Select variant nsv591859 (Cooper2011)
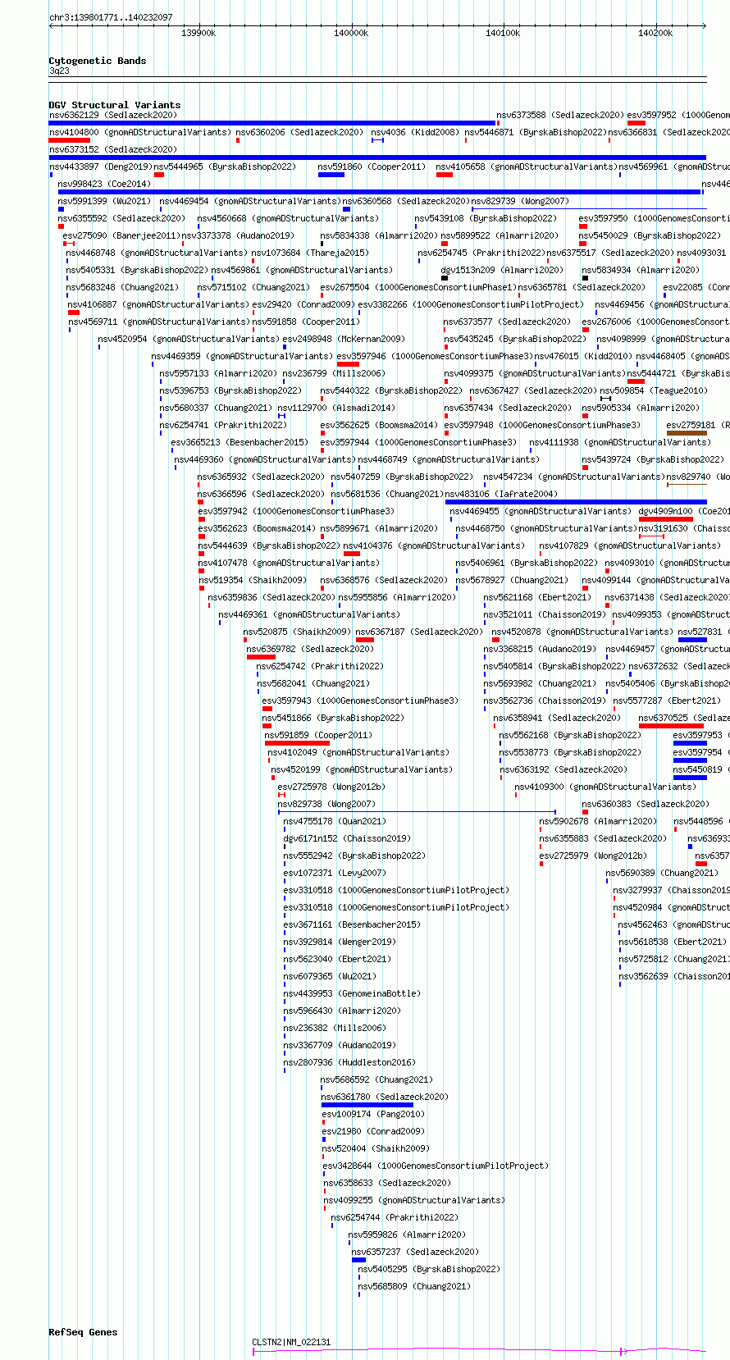Viewport: 730px width, 1360px height. tap(317, 735)
